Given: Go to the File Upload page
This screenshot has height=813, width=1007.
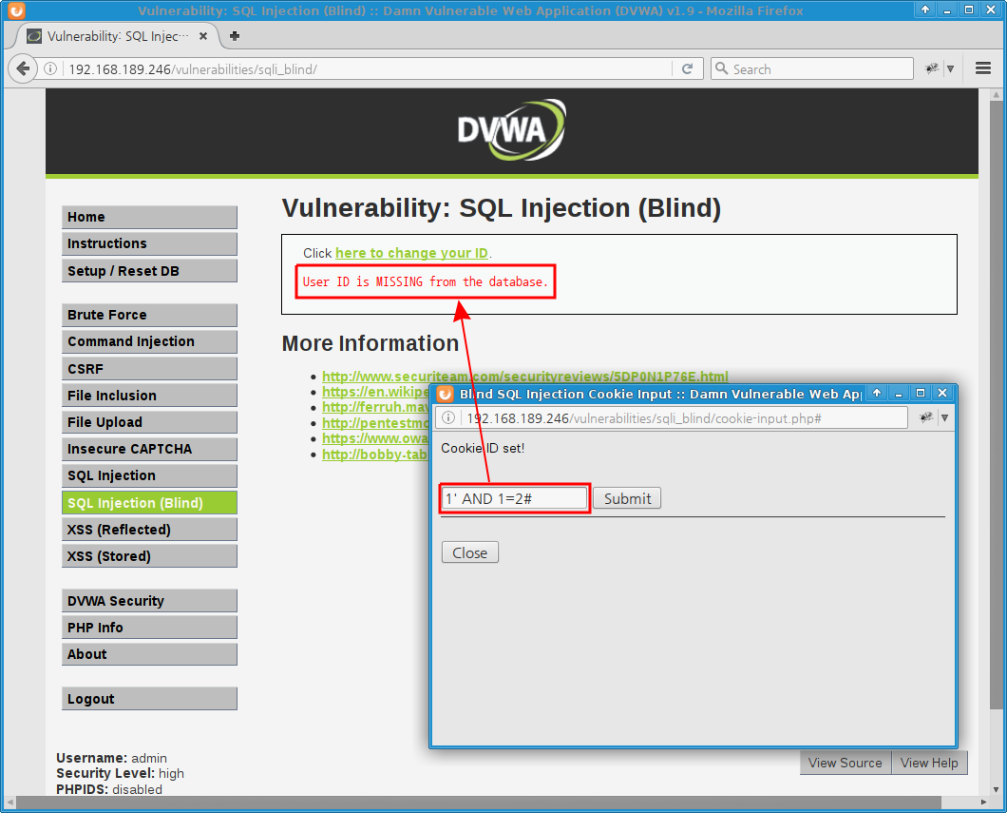Looking at the screenshot, I should pos(149,422).
